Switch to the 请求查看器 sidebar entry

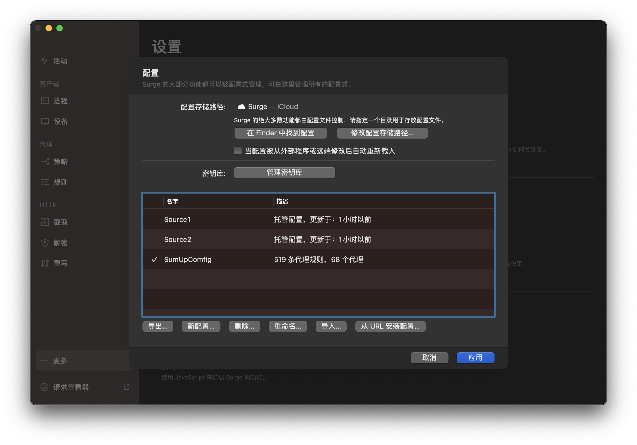[x=71, y=387]
